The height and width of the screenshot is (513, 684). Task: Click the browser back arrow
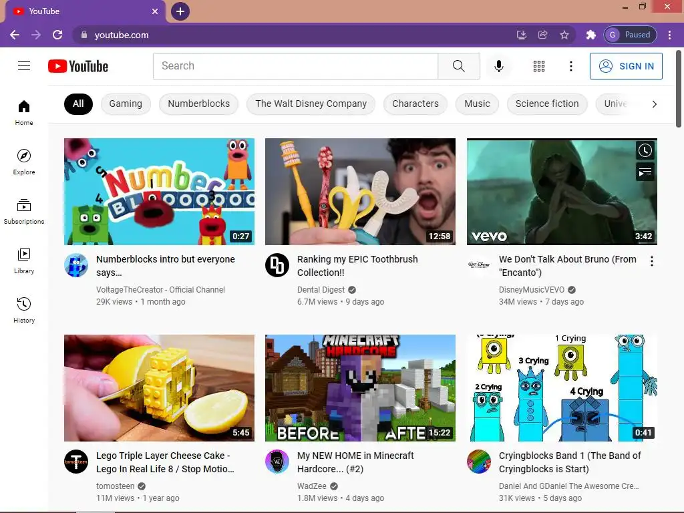pyautogui.click(x=15, y=35)
